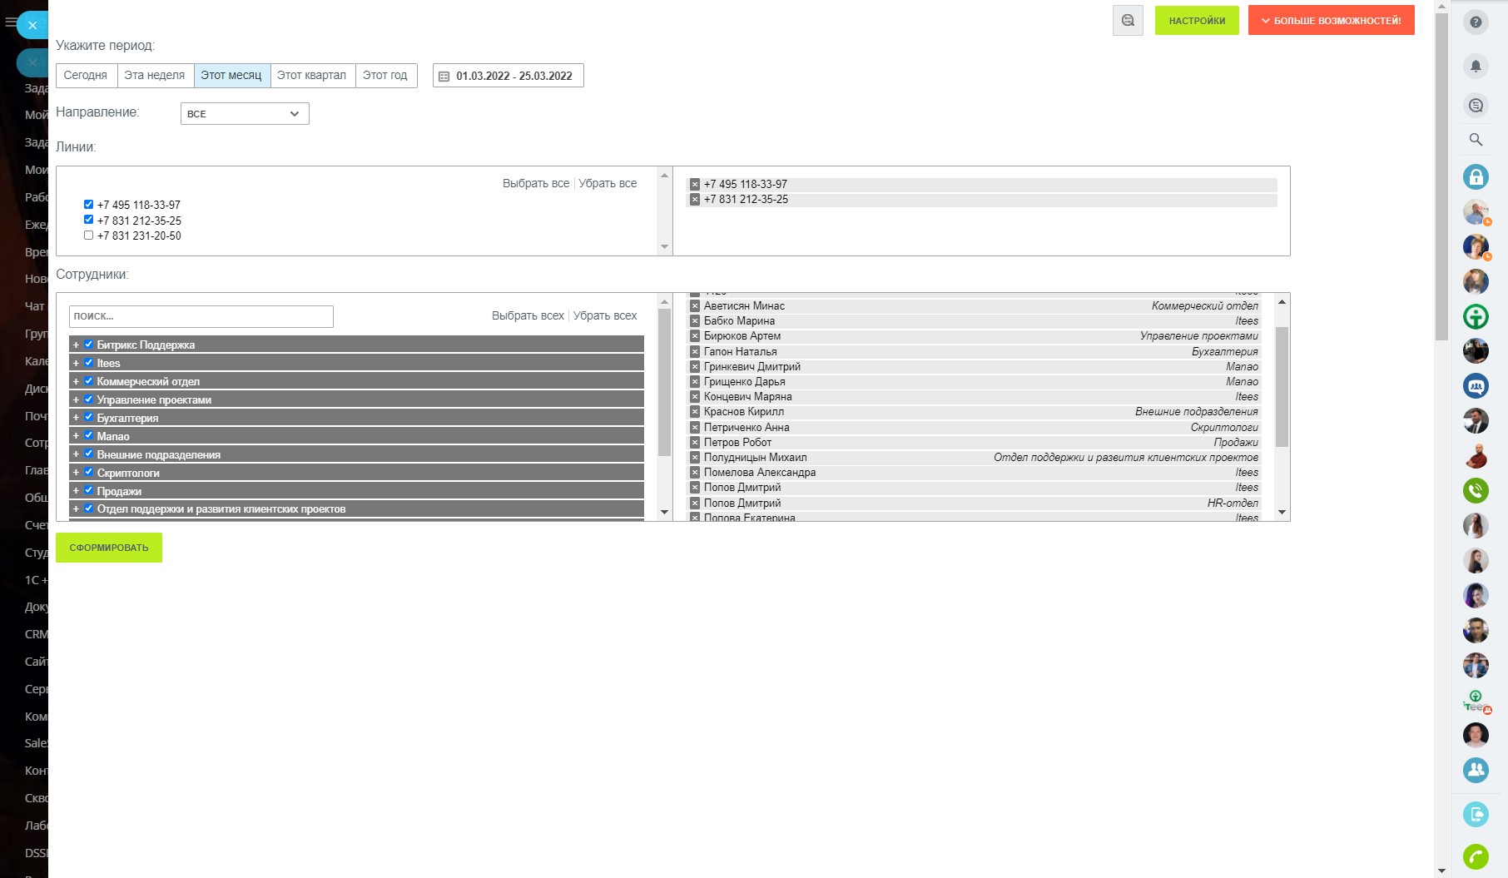Open notifications bell icon
Image resolution: width=1508 pixels, height=878 pixels.
[x=1476, y=65]
